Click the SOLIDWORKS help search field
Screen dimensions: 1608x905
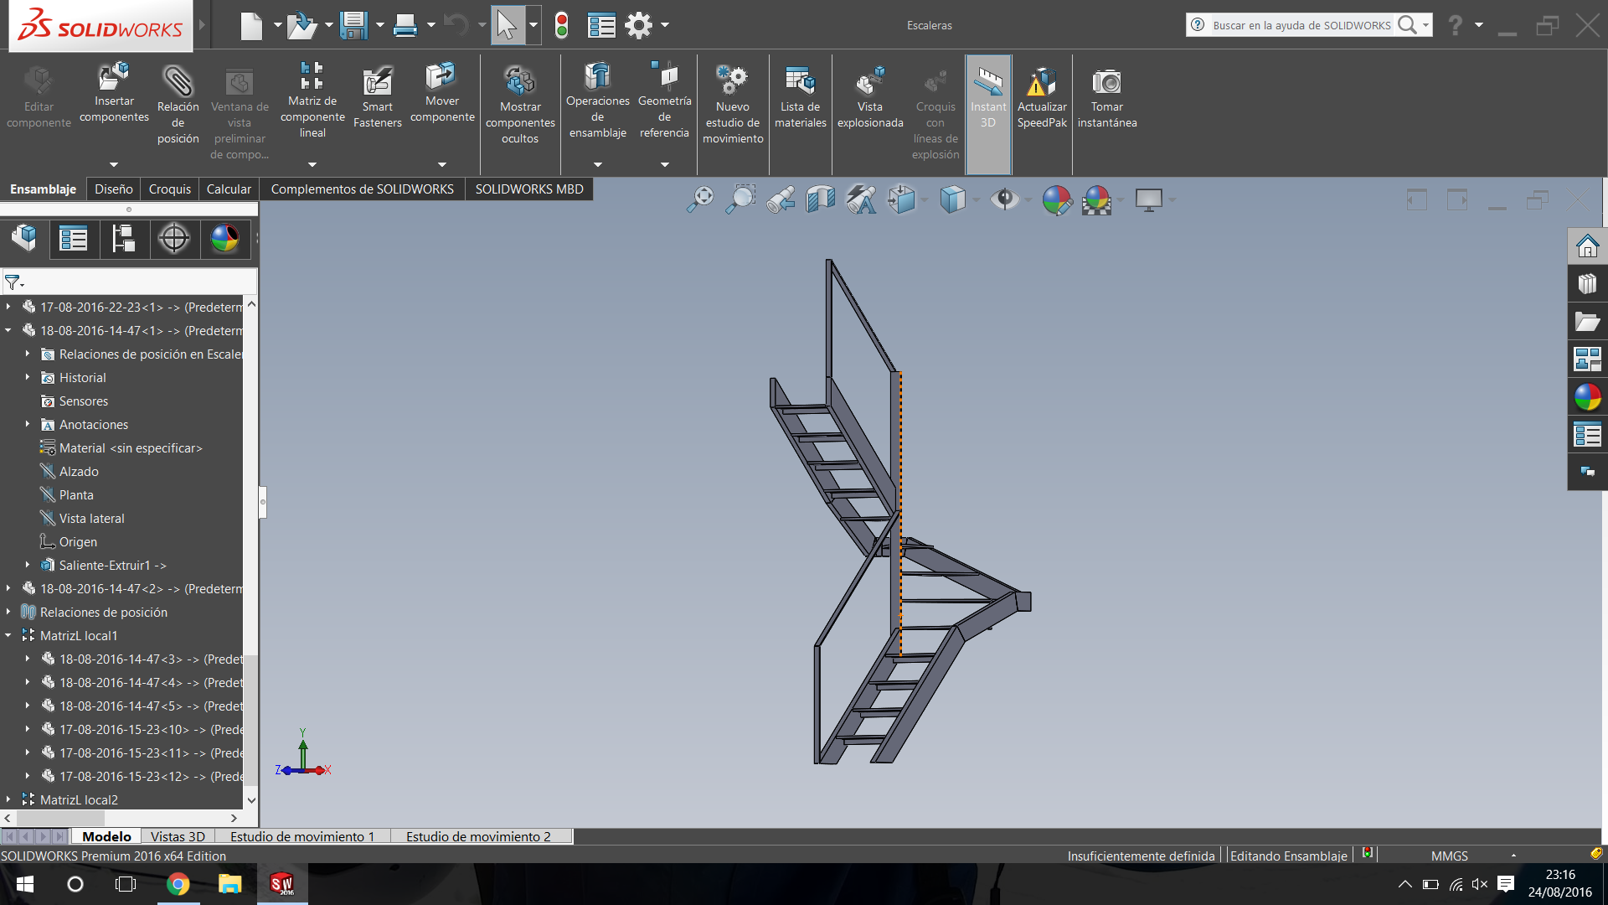point(1301,25)
